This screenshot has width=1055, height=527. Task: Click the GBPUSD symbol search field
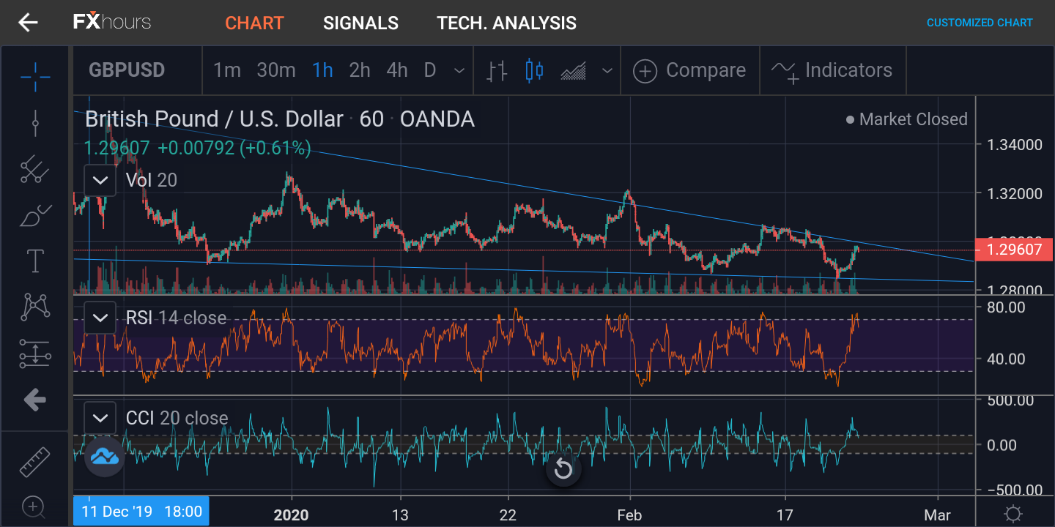[127, 70]
